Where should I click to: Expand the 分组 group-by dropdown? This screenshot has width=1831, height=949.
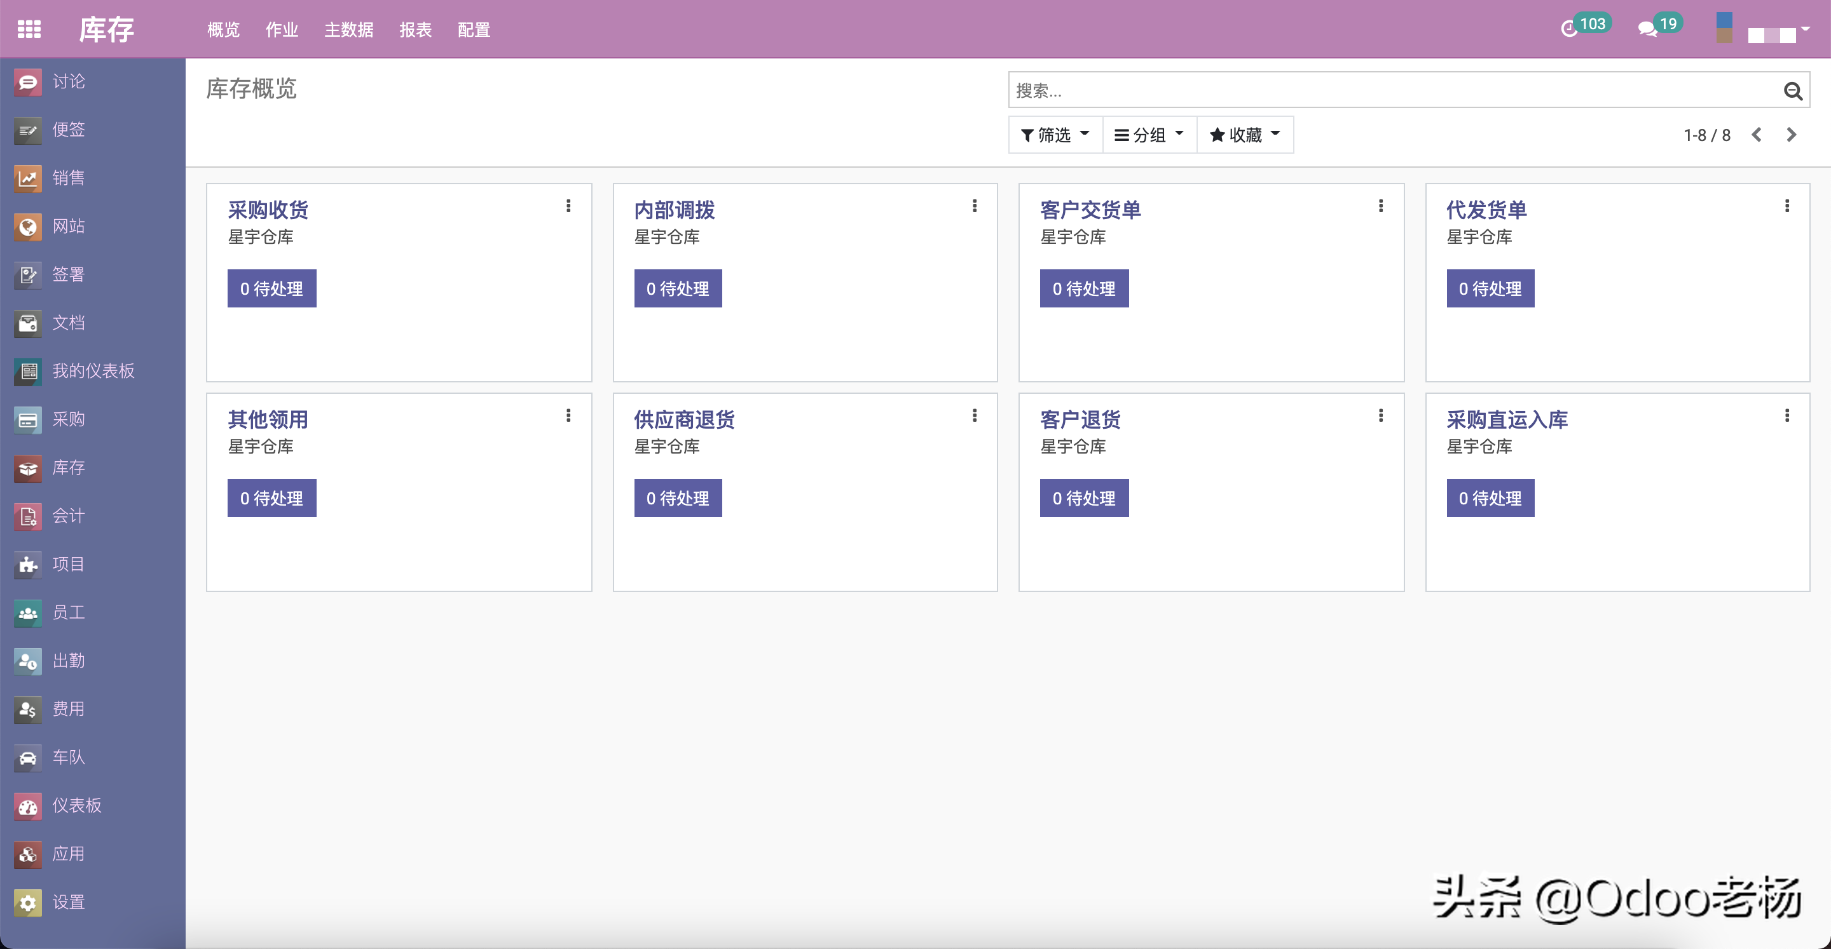[1149, 135]
